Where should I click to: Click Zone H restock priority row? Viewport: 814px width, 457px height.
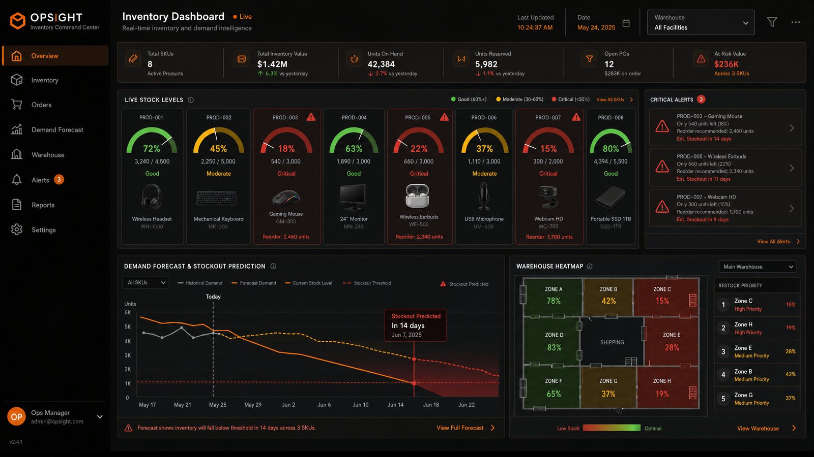pyautogui.click(x=757, y=328)
